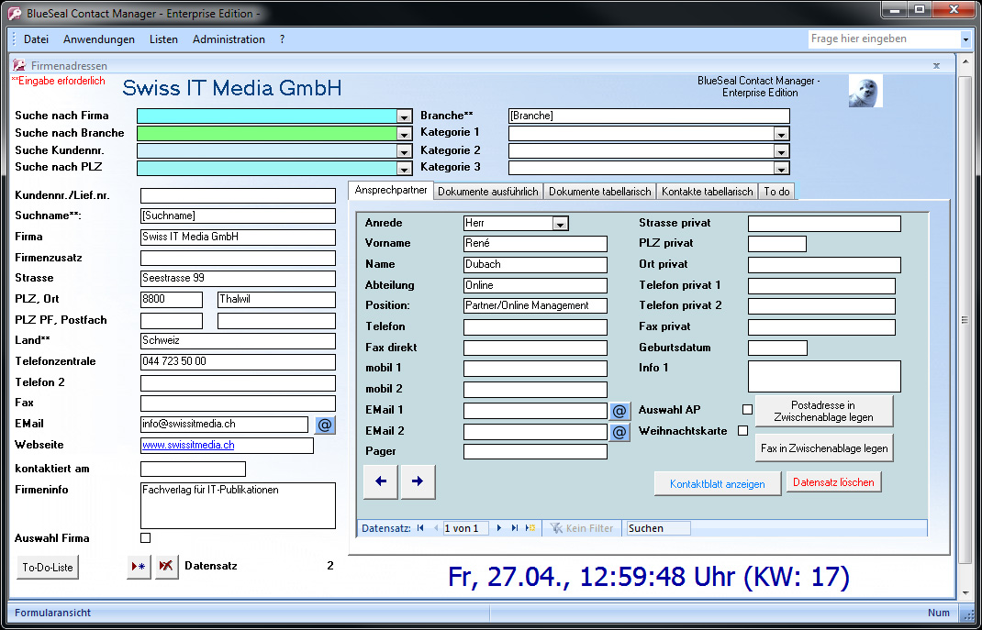Click the Suchname input field
This screenshot has height=630, width=982.
coord(238,216)
